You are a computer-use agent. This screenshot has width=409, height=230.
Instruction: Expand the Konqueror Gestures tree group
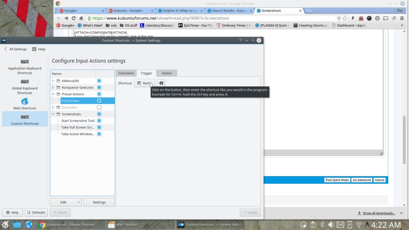pos(53,87)
